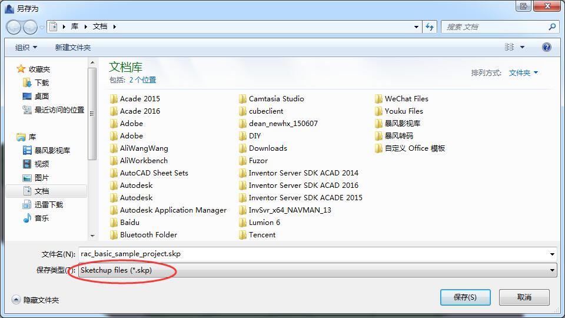Open the 组织 menu

[26, 47]
